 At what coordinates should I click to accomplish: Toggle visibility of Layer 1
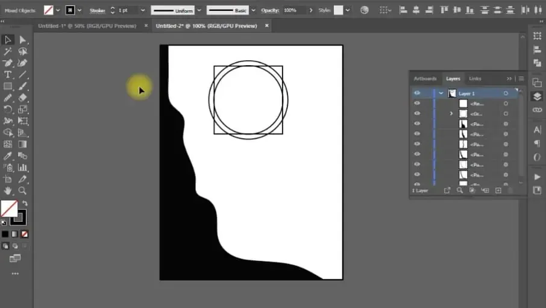click(416, 93)
